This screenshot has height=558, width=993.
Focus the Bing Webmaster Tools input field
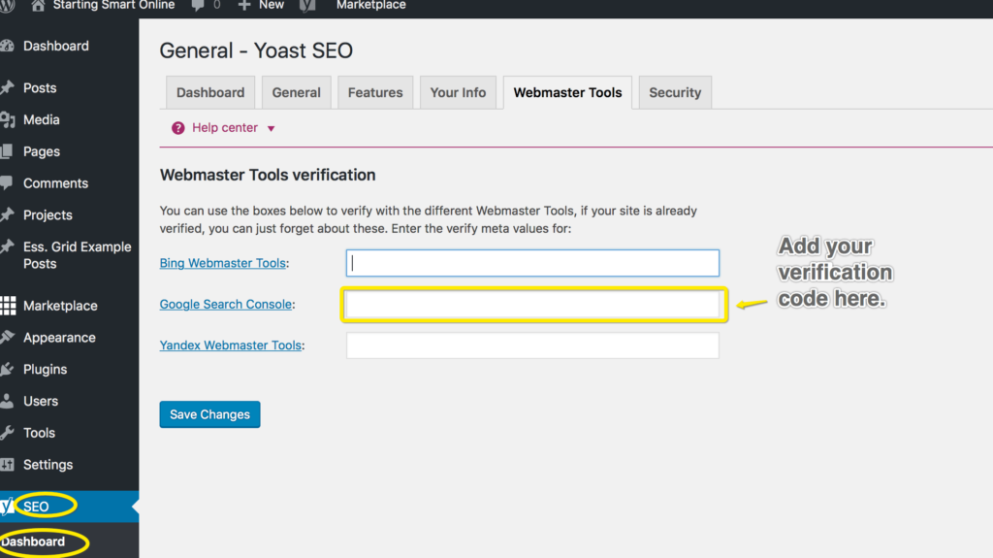pyautogui.click(x=532, y=263)
